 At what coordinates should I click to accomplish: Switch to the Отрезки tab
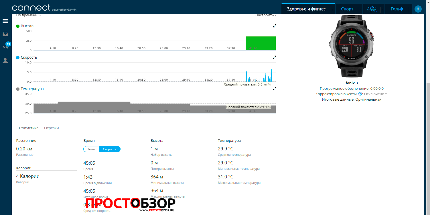click(52, 128)
